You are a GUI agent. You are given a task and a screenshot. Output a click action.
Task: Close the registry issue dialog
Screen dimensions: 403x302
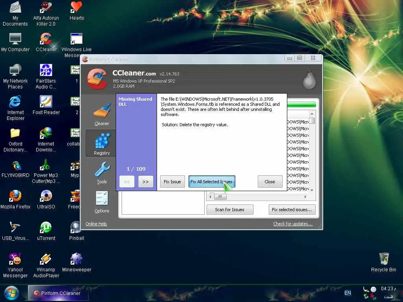coord(270,182)
